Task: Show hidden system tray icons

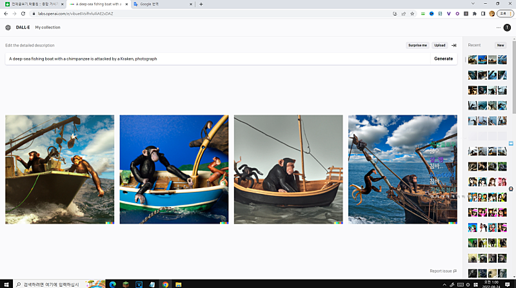Action: click(444, 285)
